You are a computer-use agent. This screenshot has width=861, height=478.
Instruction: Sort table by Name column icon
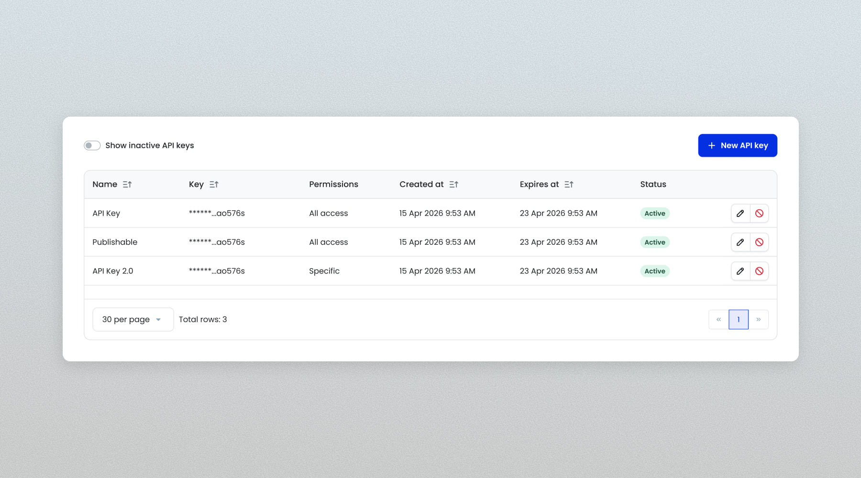coord(127,185)
